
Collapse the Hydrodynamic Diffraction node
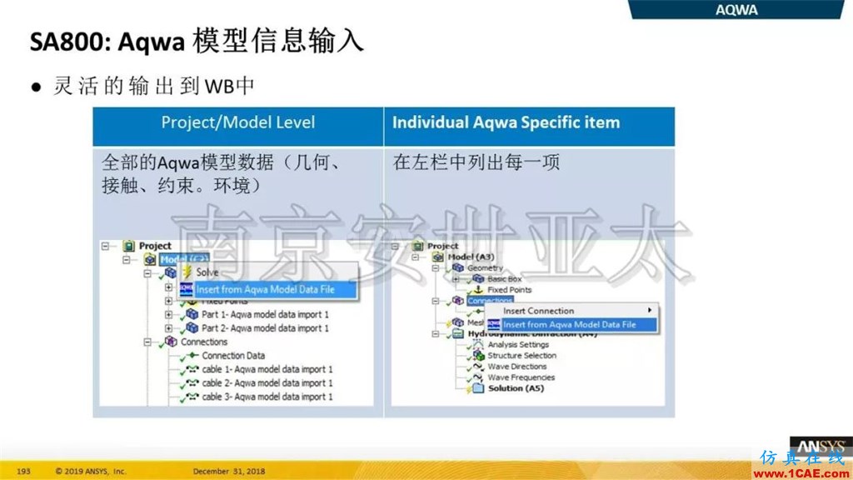pos(435,333)
